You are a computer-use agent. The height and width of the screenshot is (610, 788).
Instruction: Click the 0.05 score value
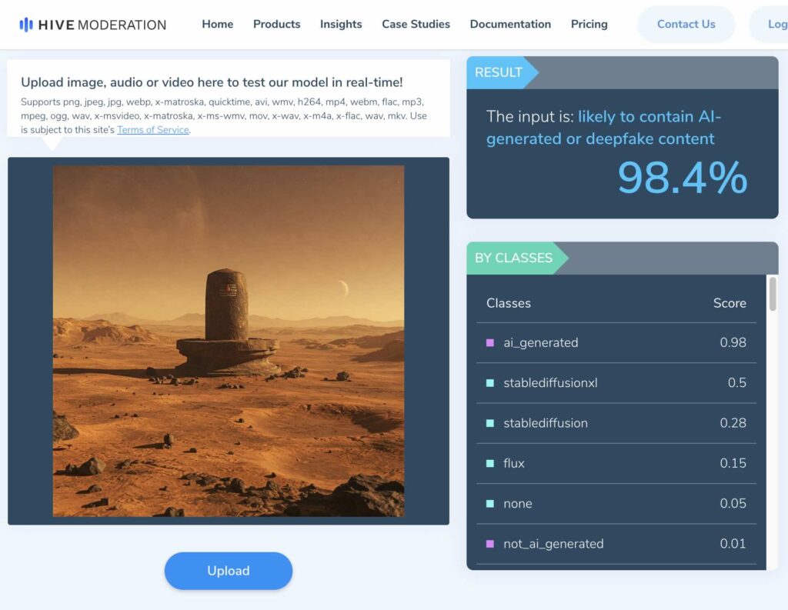click(733, 504)
